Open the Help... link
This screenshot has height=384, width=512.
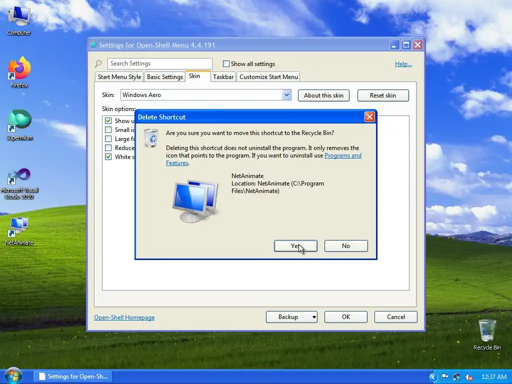(x=403, y=64)
